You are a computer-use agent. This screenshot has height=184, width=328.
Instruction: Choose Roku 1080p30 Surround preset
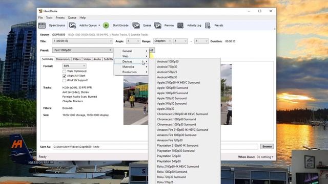pos(172,172)
